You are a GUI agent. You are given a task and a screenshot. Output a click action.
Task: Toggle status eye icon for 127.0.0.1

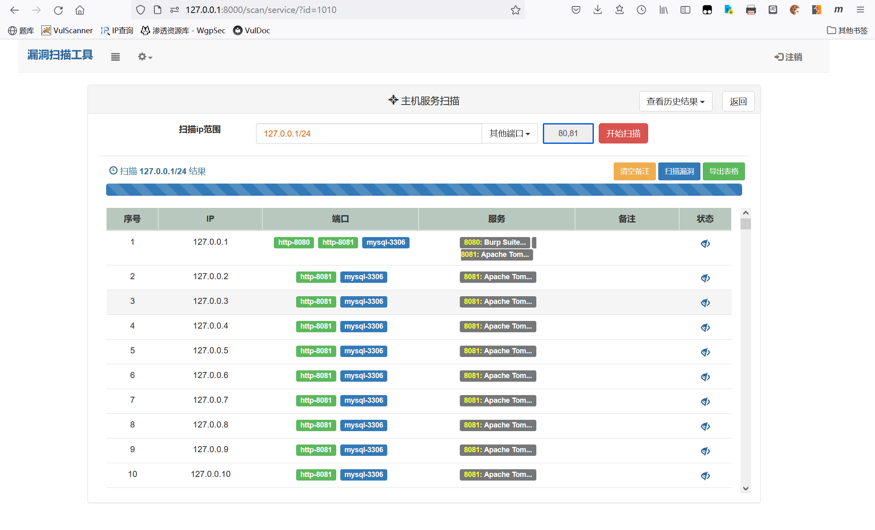point(705,244)
